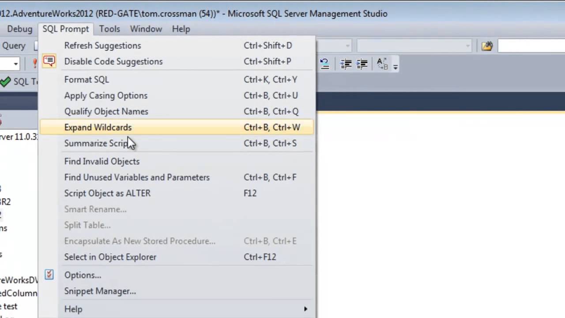
Task: Choose Format SQL from the menu
Action: (87, 79)
